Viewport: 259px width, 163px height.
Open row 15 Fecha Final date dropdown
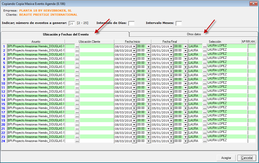click(171, 104)
